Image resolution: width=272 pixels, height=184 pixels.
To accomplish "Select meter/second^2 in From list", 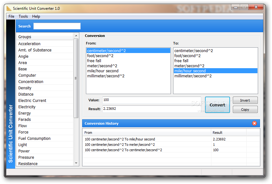I will (128, 66).
